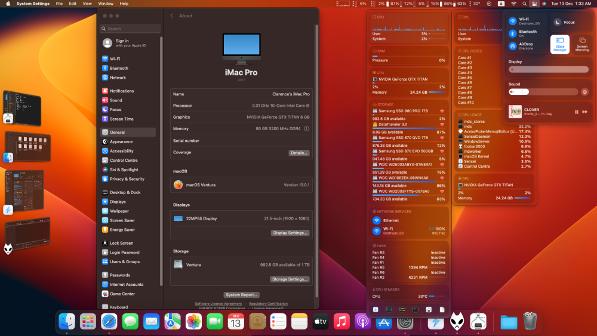
Task: Adjust the Sound volume slider
Action: [543, 92]
